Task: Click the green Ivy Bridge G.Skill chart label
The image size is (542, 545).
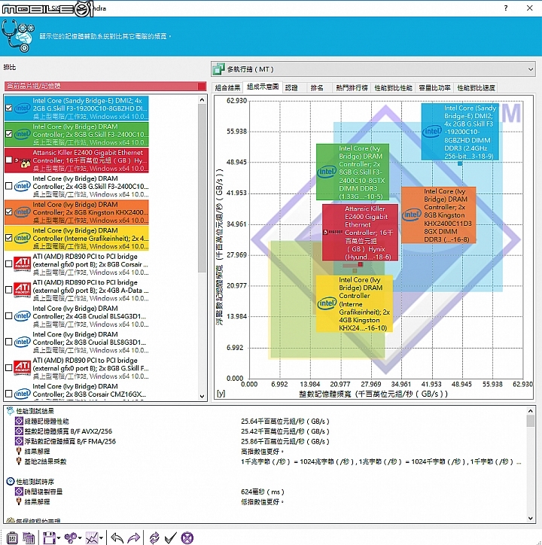Action: 353,172
